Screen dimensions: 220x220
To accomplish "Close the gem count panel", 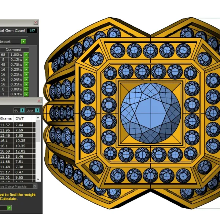I will point(36,22).
